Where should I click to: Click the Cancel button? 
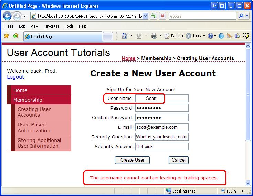[x=178, y=160]
